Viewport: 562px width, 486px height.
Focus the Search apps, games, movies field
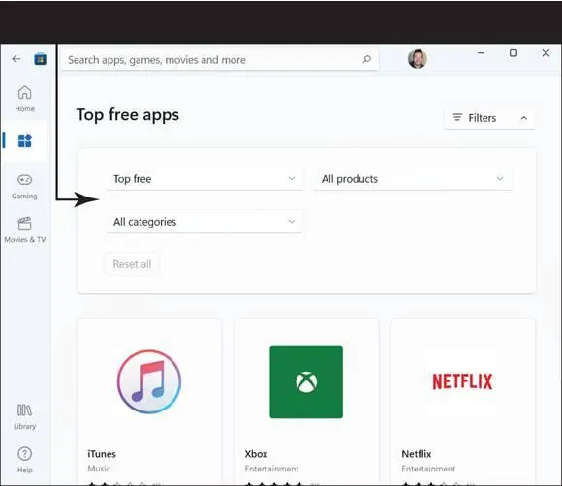pyautogui.click(x=220, y=60)
